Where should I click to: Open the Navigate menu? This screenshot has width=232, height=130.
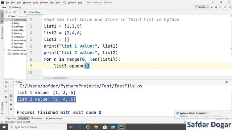point(27,3)
